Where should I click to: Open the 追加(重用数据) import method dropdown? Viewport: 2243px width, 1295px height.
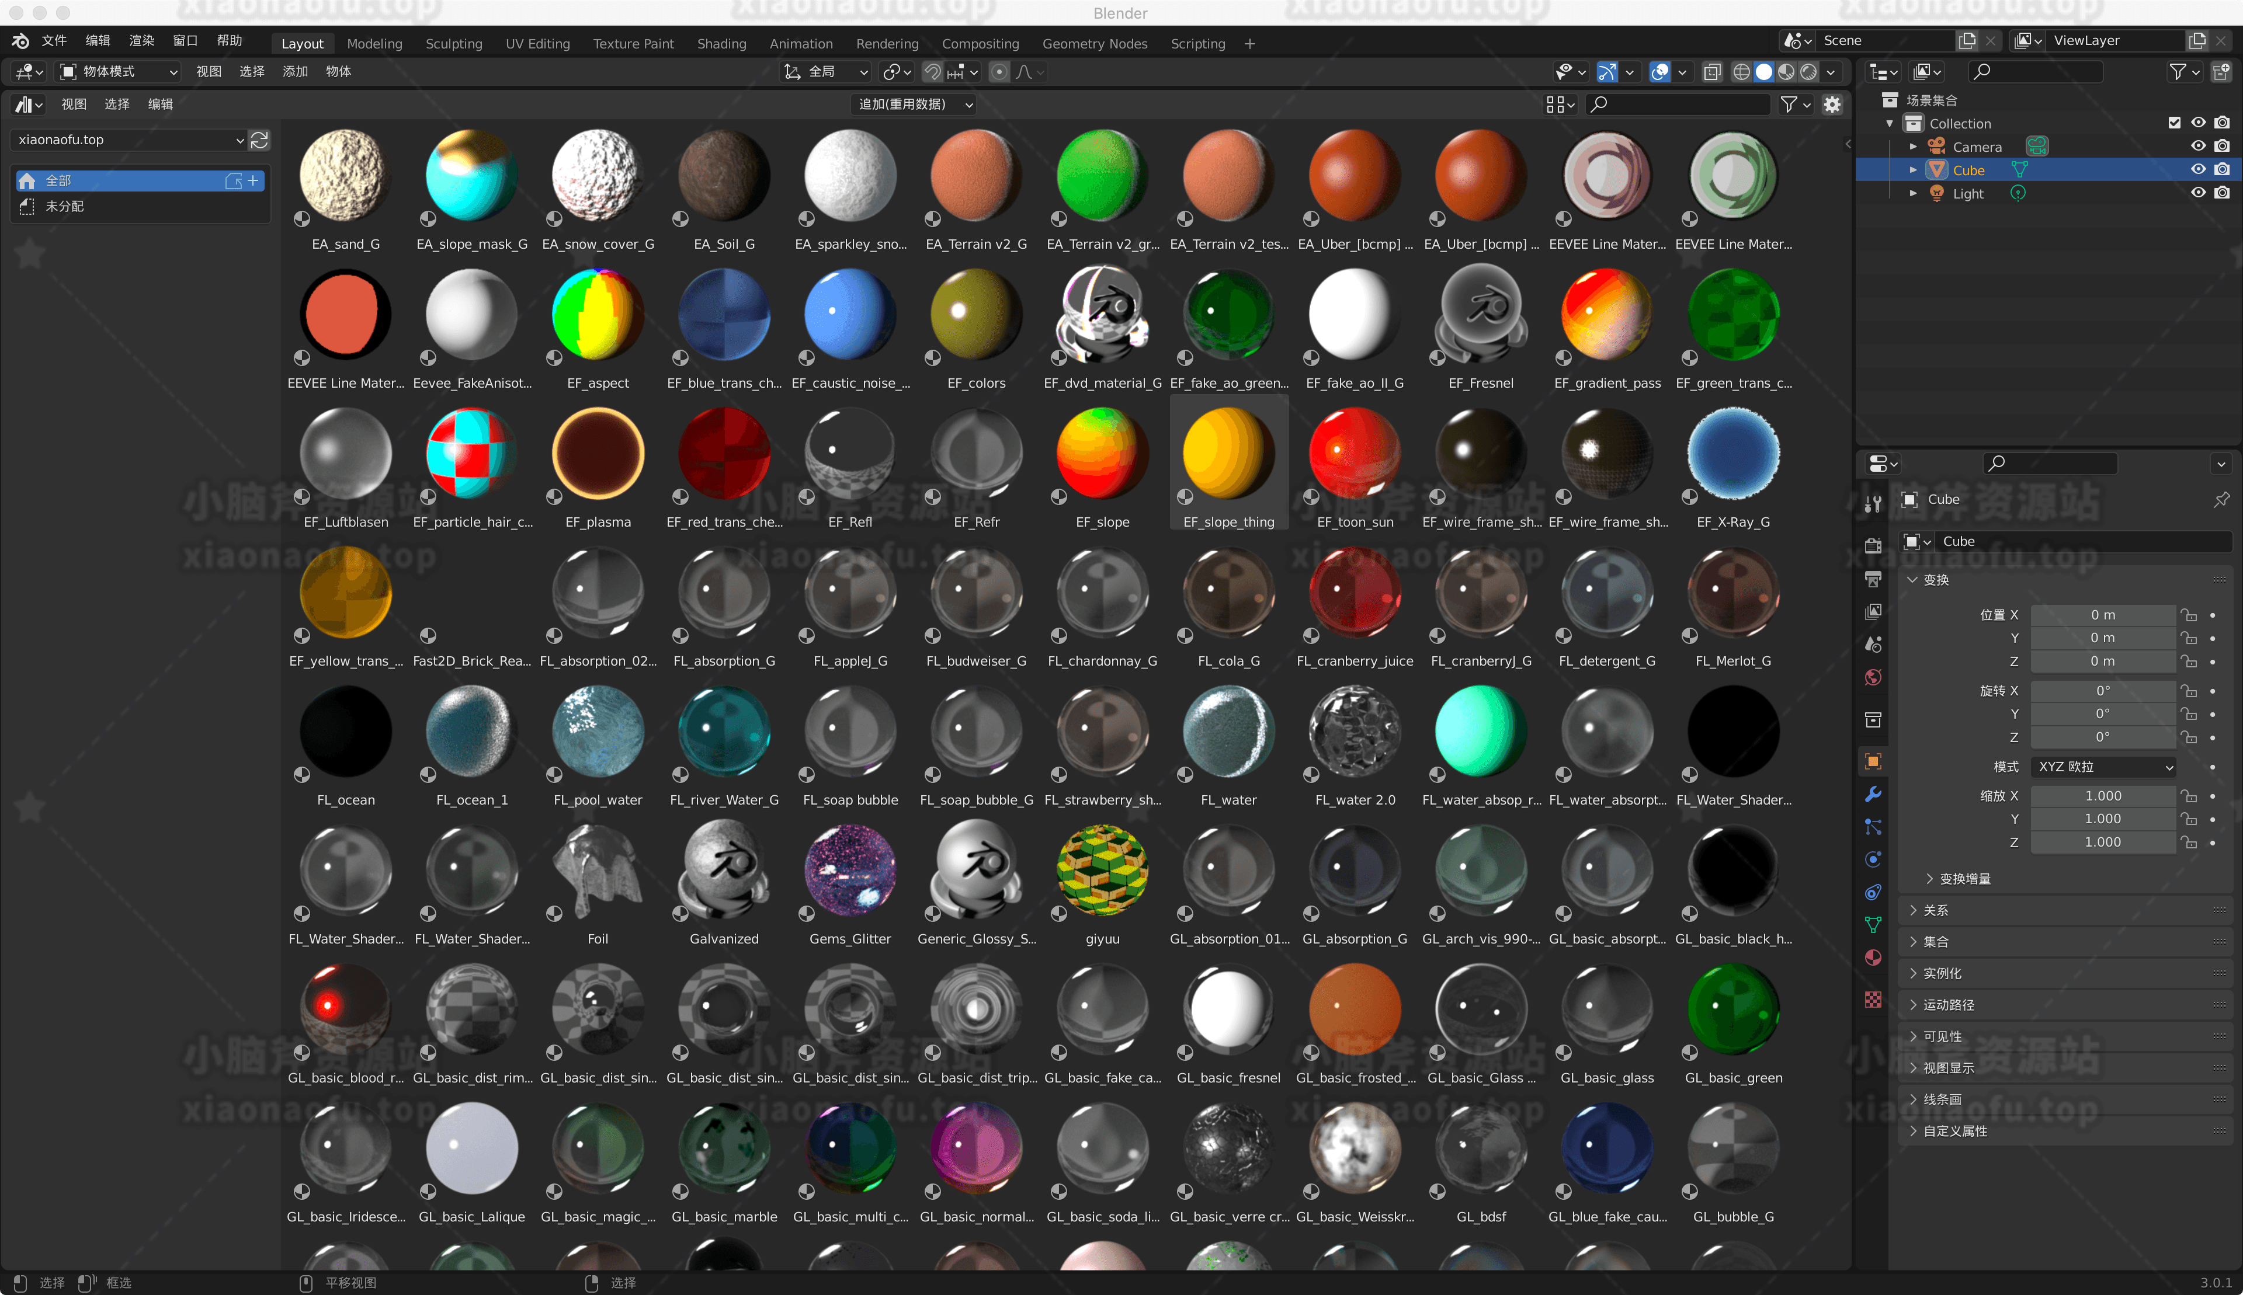coord(914,105)
